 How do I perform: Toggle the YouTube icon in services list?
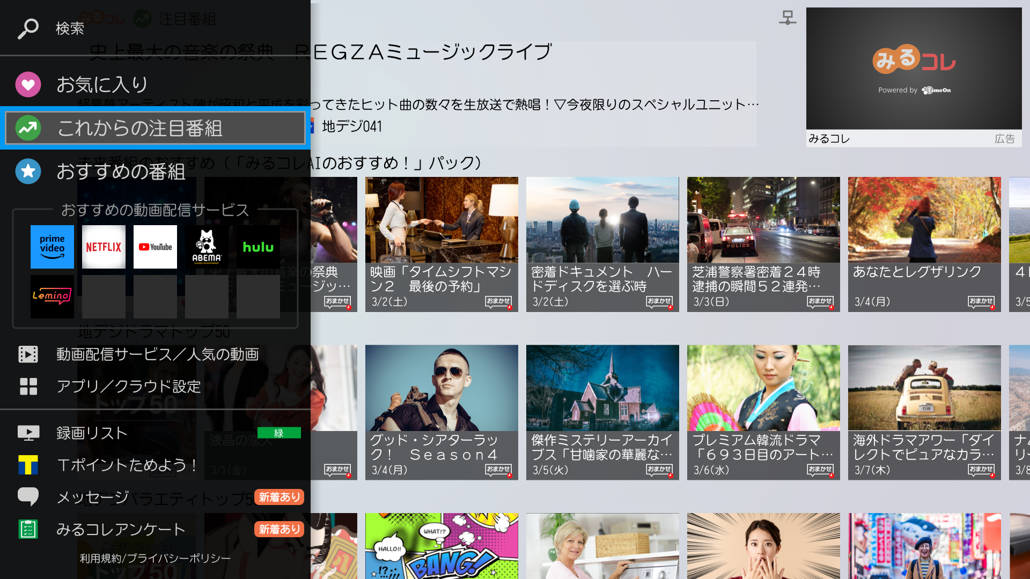[155, 247]
